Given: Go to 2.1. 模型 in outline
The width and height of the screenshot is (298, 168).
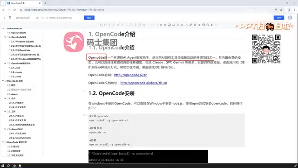Looking at the screenshot, I should (x=11, y=85).
